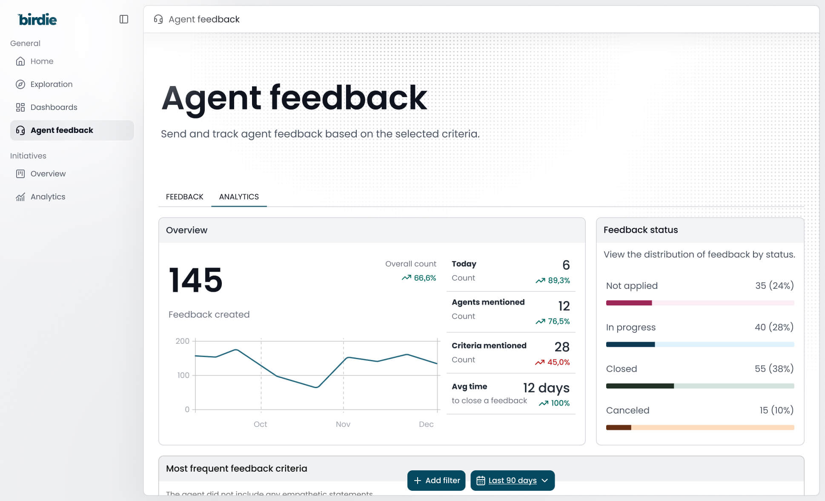Click the Feedback created line chart

pyautogui.click(x=316, y=375)
